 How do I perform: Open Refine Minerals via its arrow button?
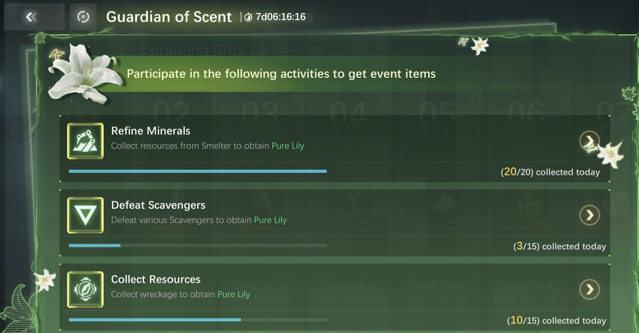pos(589,141)
